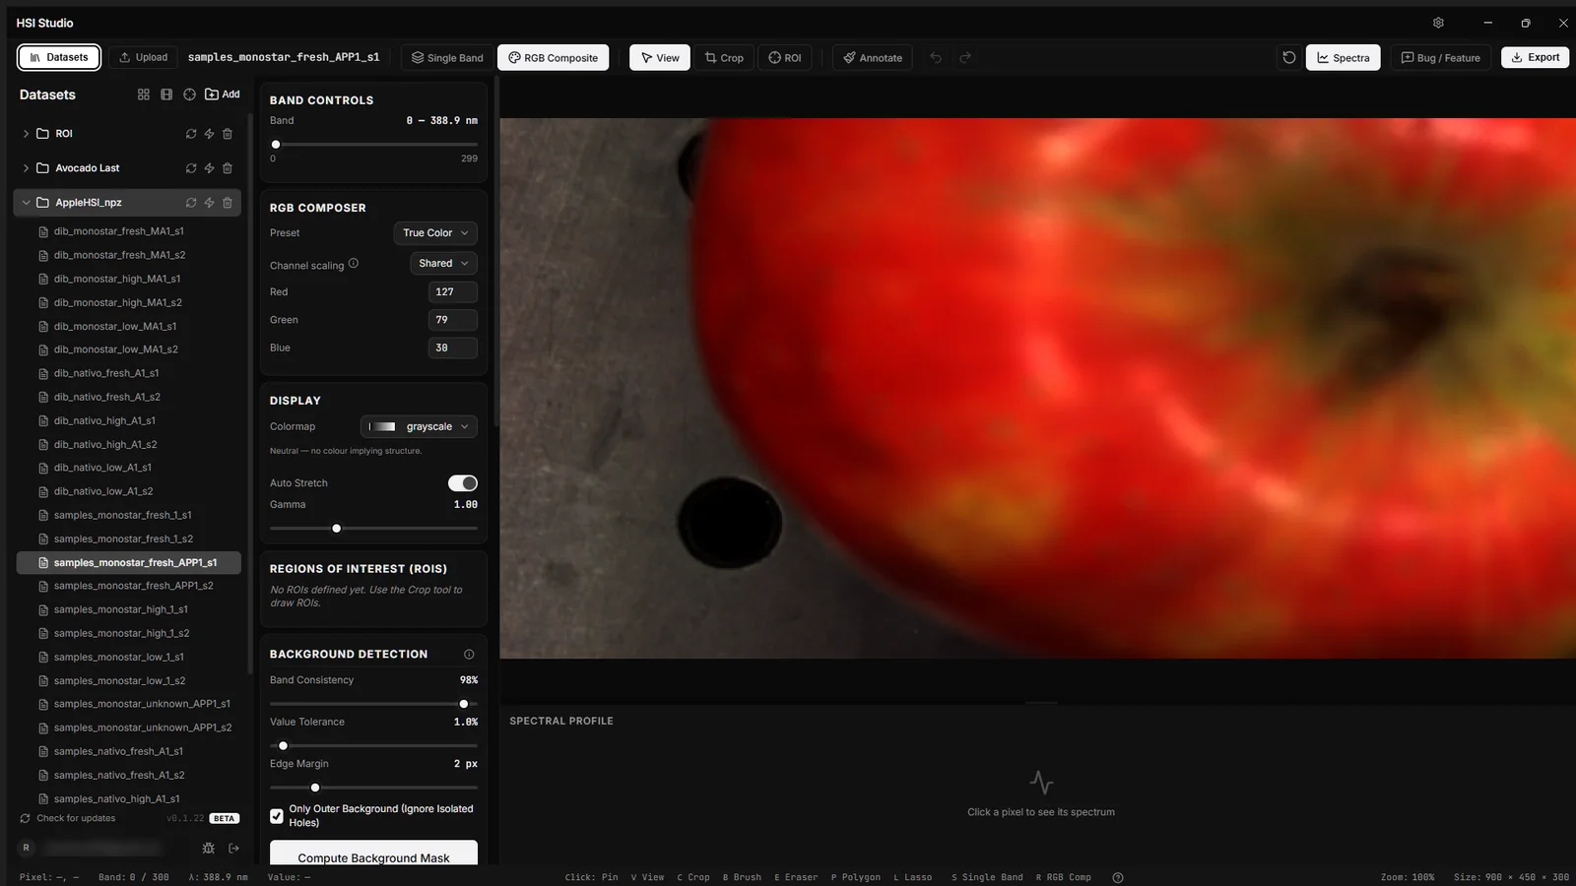
Task: Click the circular dashed icon in Datasets header
Action: (x=189, y=95)
